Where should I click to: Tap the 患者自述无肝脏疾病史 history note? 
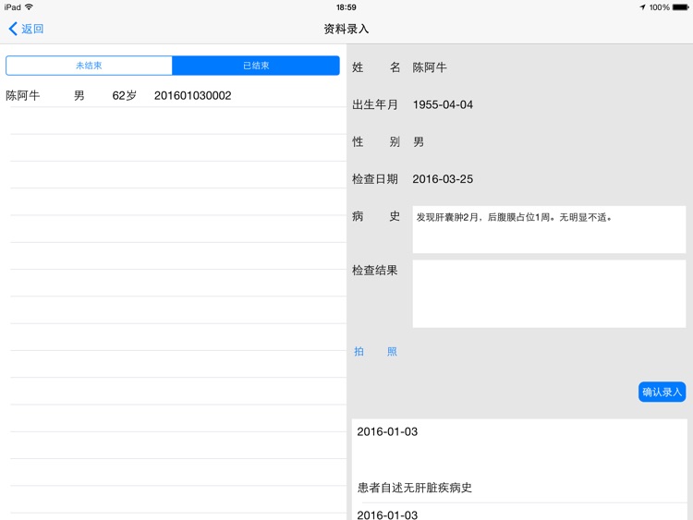[x=415, y=487]
